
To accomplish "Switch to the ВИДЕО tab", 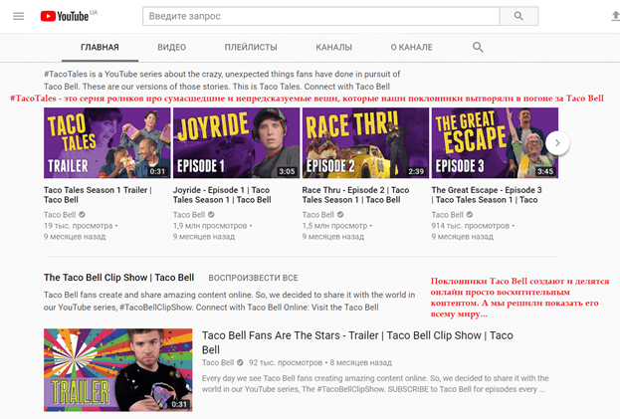I will (171, 47).
